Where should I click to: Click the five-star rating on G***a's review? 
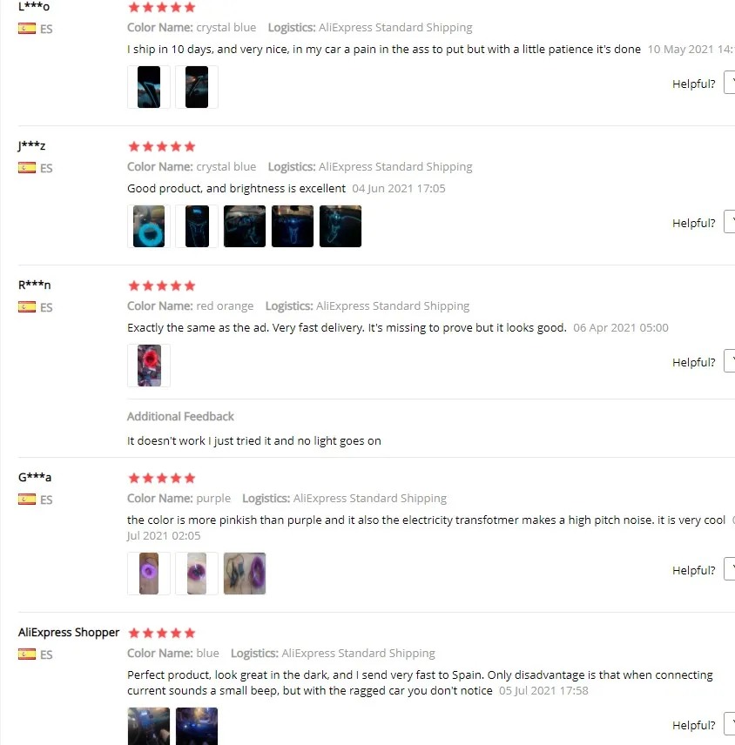pos(162,478)
